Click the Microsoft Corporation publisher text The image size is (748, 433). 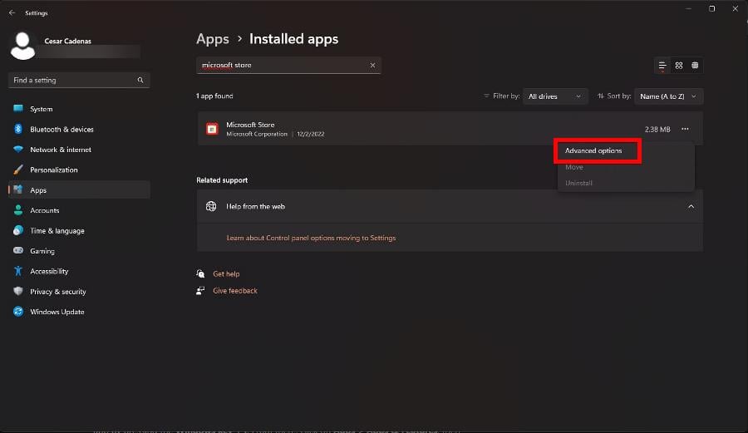pyautogui.click(x=257, y=134)
